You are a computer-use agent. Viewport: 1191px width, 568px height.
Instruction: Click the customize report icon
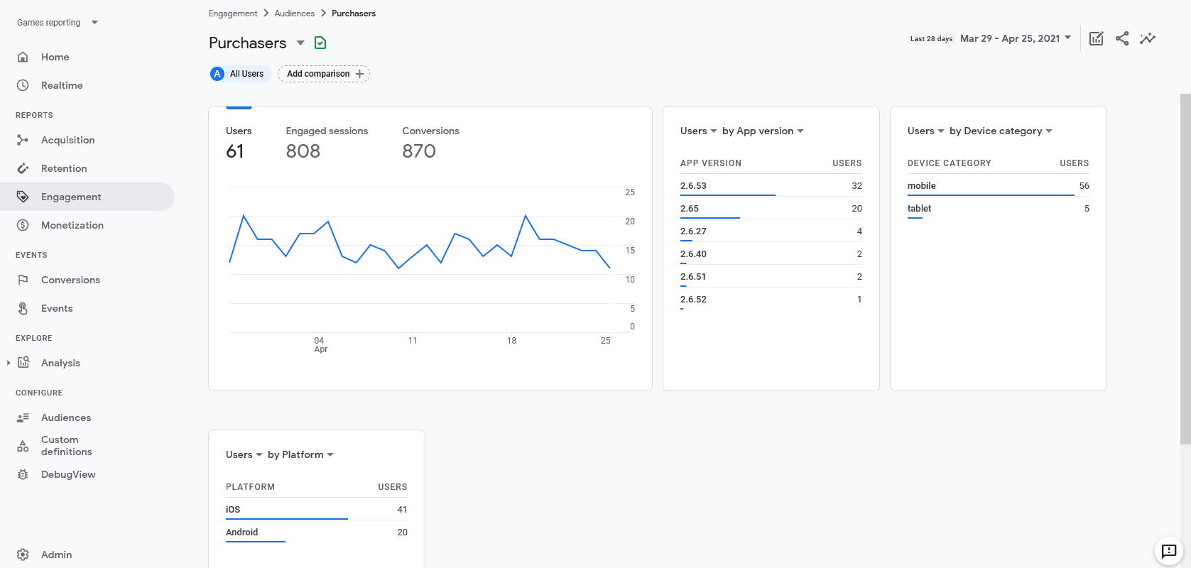pyautogui.click(x=1096, y=38)
